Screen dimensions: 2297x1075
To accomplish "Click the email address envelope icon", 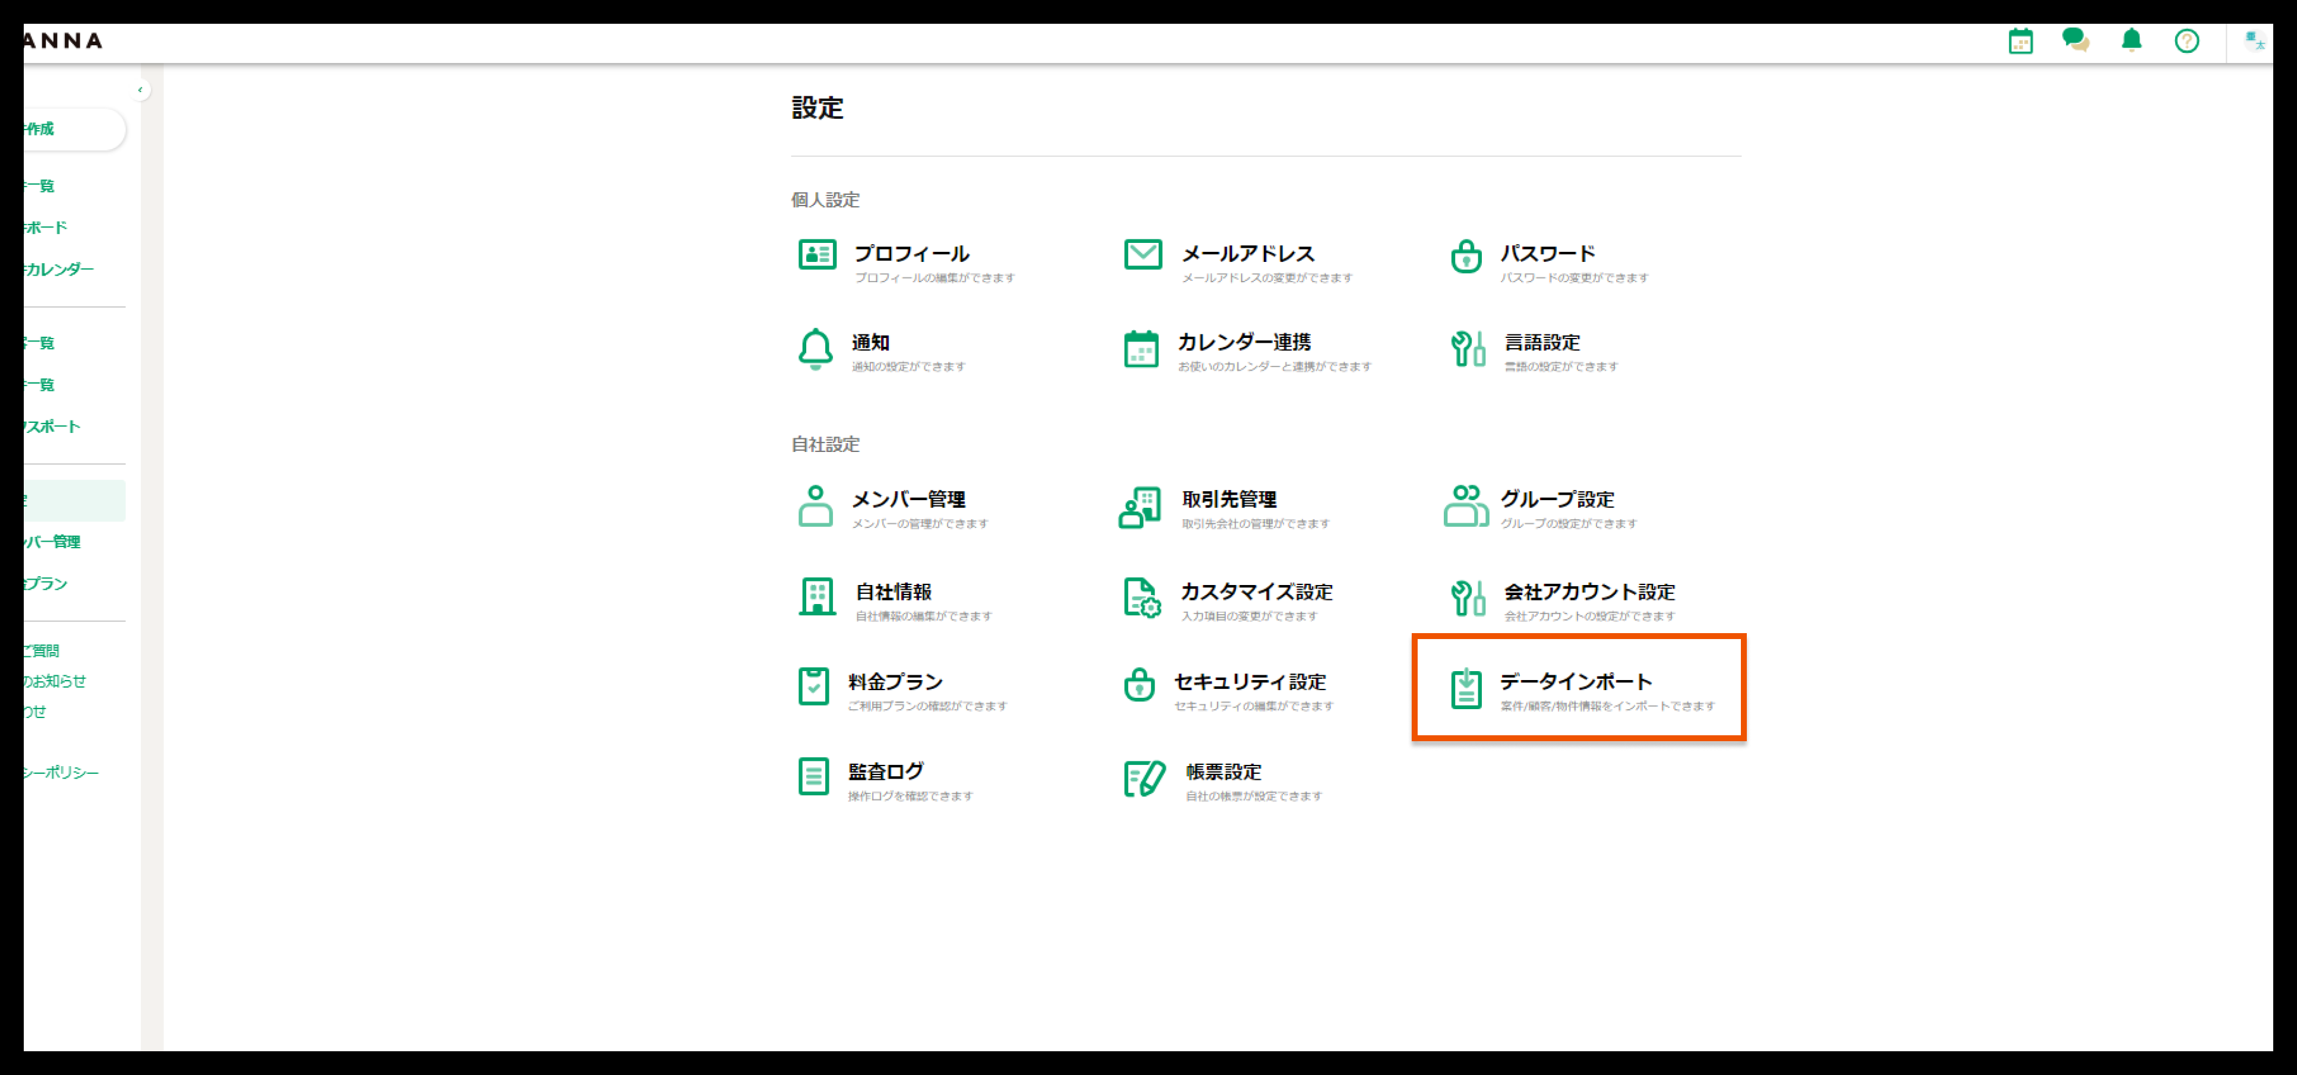I will (1142, 255).
